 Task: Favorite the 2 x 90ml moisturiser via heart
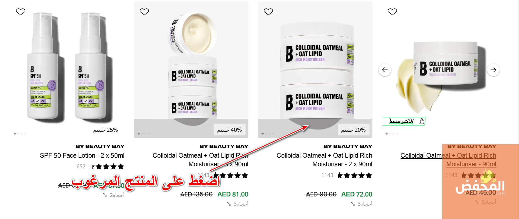tap(268, 12)
